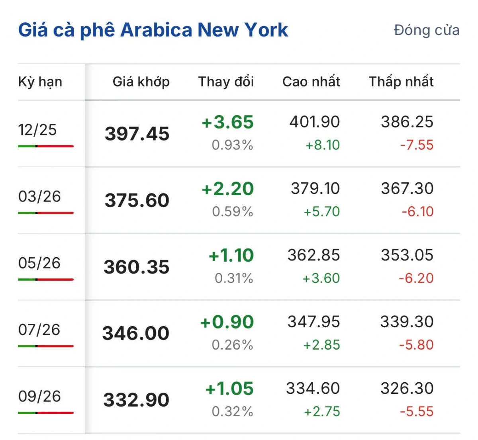Image resolution: width=478 pixels, height=440 pixels.
Task: Open the 03/26 contract term
Action: pyautogui.click(x=39, y=196)
